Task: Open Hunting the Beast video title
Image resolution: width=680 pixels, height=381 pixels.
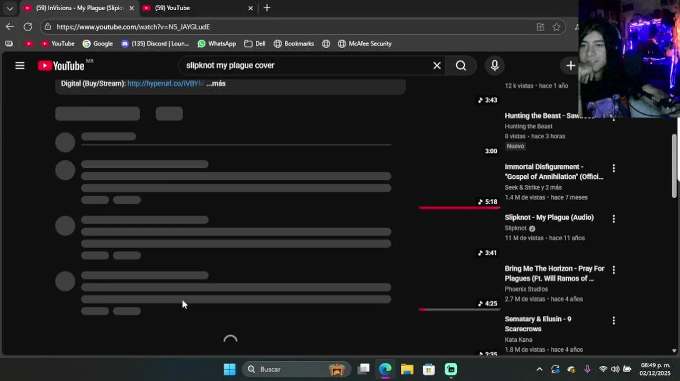Action: click(541, 115)
